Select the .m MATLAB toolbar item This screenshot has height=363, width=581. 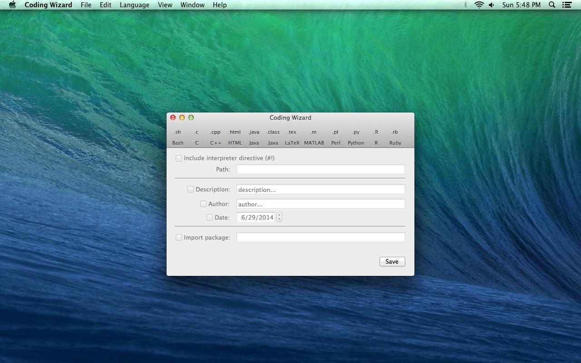[x=314, y=137]
